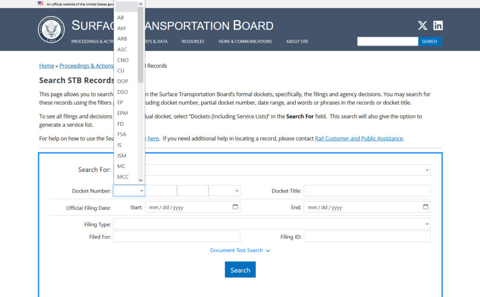Image resolution: width=480 pixels, height=297 pixels.
Task: Open the About STB menu
Action: coord(297,41)
